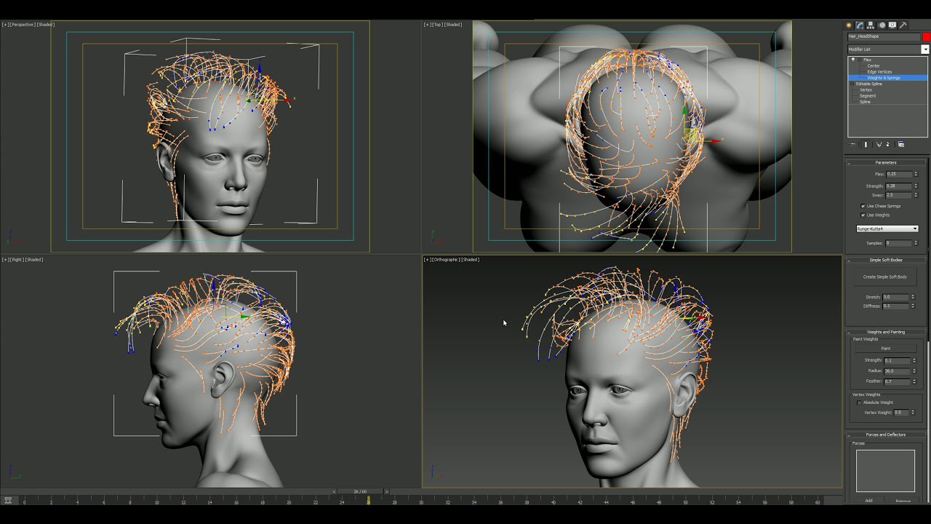Screen dimensions: 931x524
Task: Click Remove Modifier trash icon
Action: point(887,144)
